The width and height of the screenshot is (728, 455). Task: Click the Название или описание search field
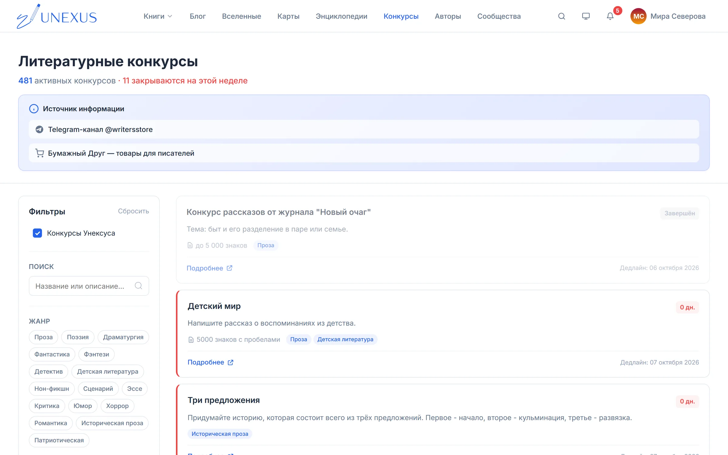click(x=89, y=286)
